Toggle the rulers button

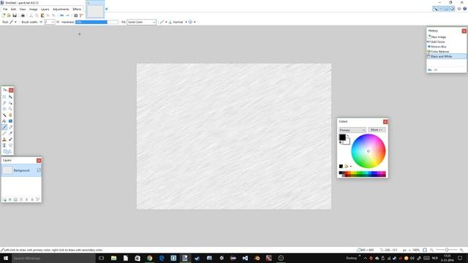click(81, 15)
